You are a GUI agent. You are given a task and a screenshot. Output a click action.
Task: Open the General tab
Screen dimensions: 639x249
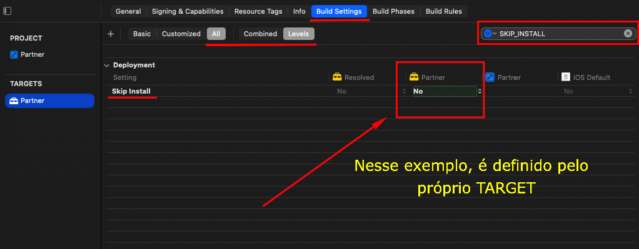point(128,11)
